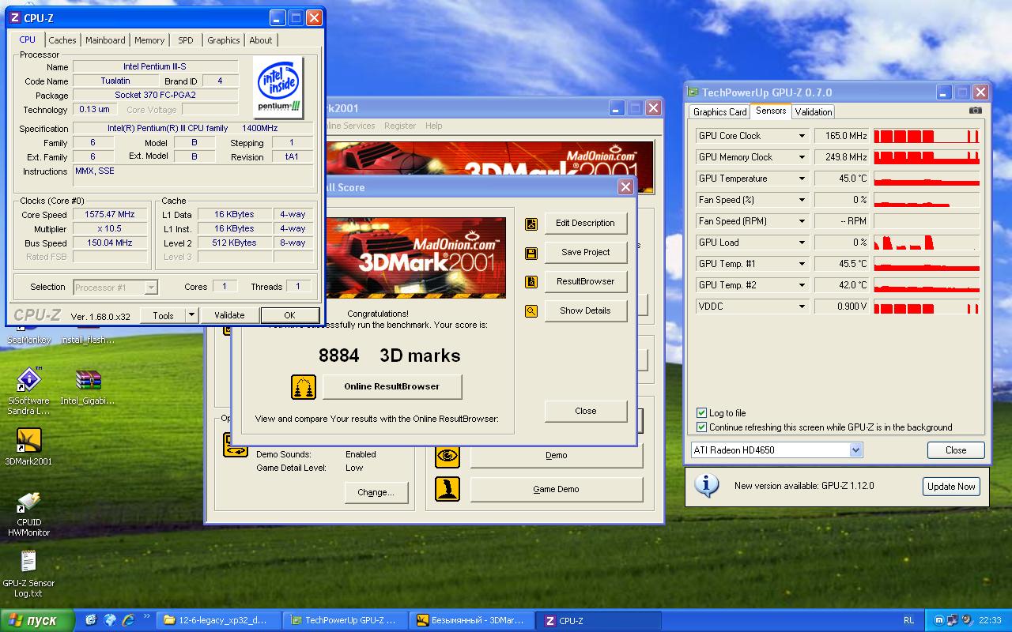Screen dimensions: 1012x632
Task: Click the Edit Description pencil icon
Action: tap(531, 224)
